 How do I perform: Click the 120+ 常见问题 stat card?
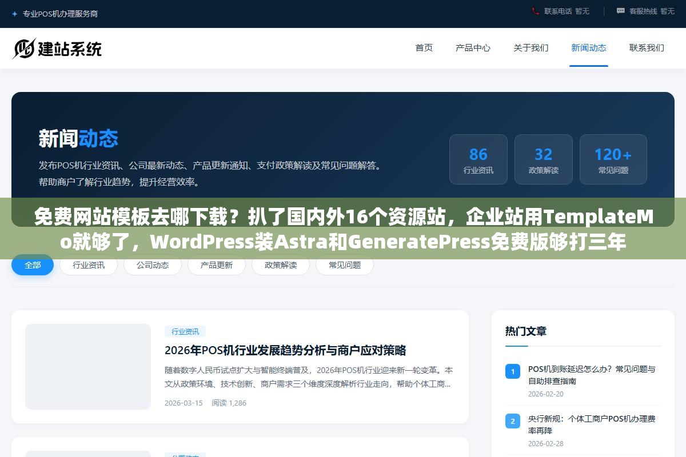coord(613,159)
